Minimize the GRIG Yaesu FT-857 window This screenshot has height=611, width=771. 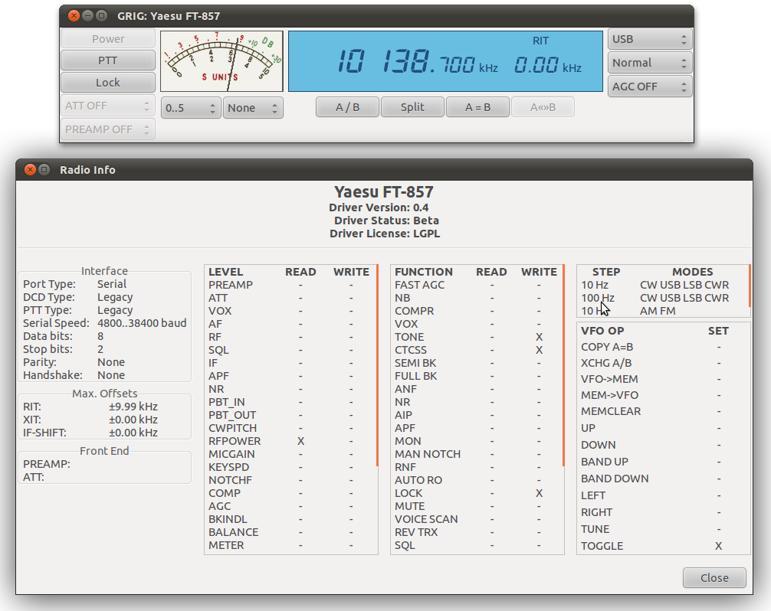tap(87, 16)
